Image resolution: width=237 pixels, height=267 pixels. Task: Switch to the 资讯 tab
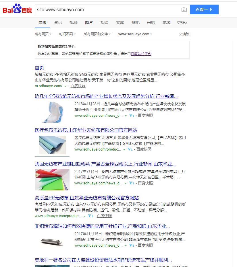pyautogui.click(x=58, y=22)
